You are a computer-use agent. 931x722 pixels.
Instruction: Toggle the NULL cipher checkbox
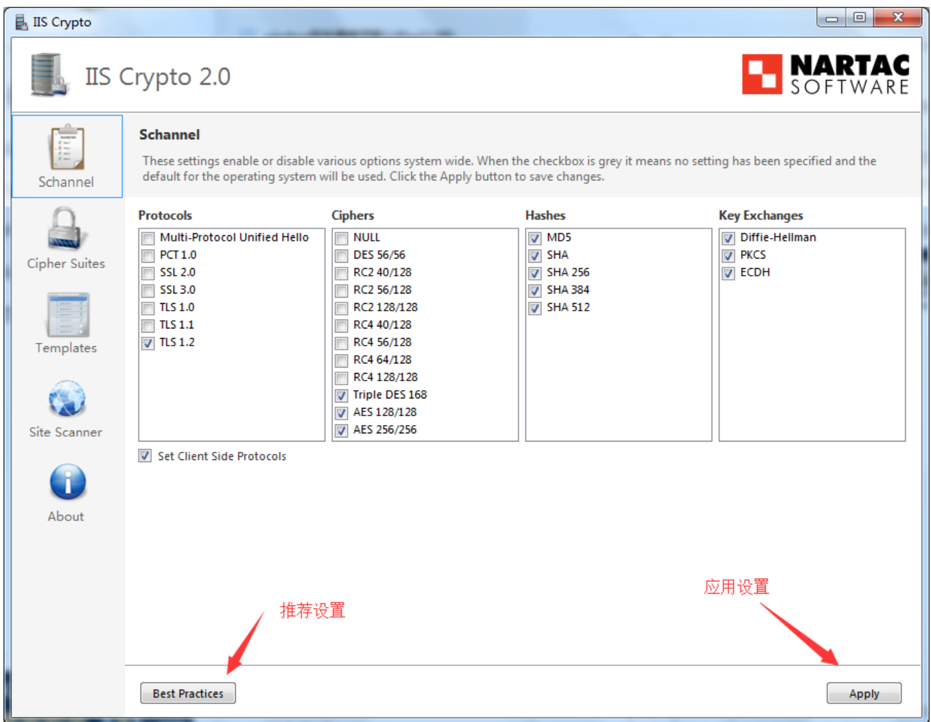(x=341, y=239)
